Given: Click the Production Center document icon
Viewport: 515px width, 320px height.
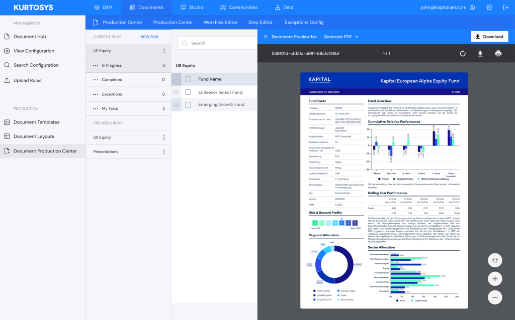Looking at the screenshot, I should [x=96, y=22].
